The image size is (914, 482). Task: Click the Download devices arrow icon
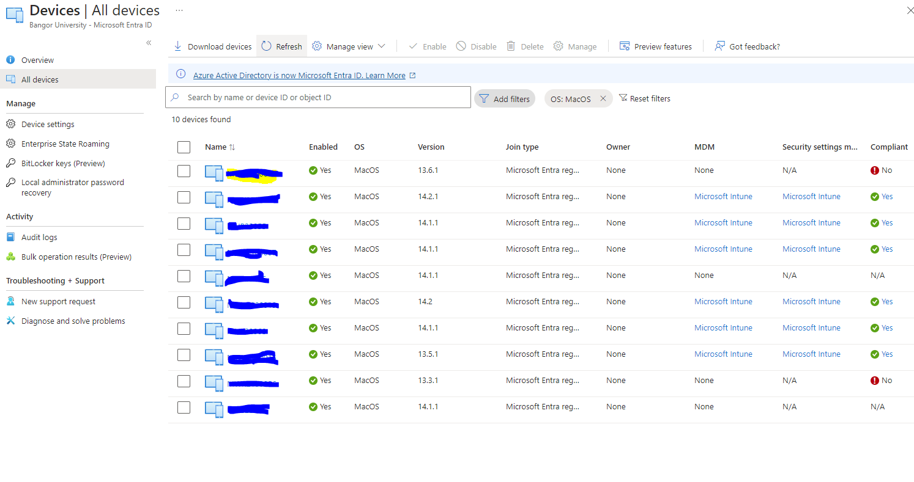click(177, 46)
